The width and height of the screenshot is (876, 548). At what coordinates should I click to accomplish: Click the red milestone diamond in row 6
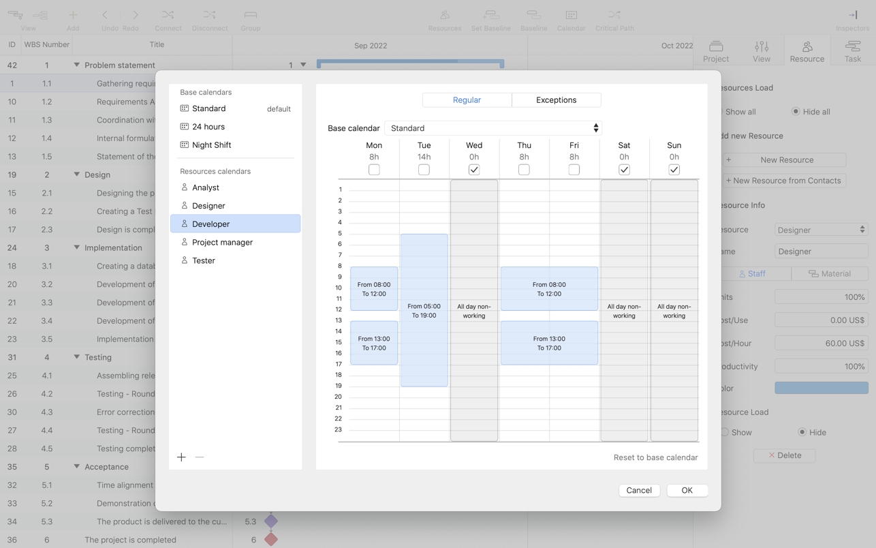271,539
